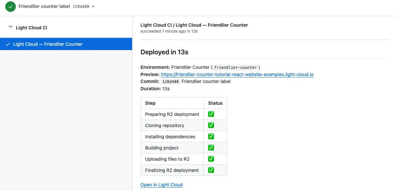Click checkmark icon in selected sidebar row
397x191 pixels.
[x=8, y=44]
